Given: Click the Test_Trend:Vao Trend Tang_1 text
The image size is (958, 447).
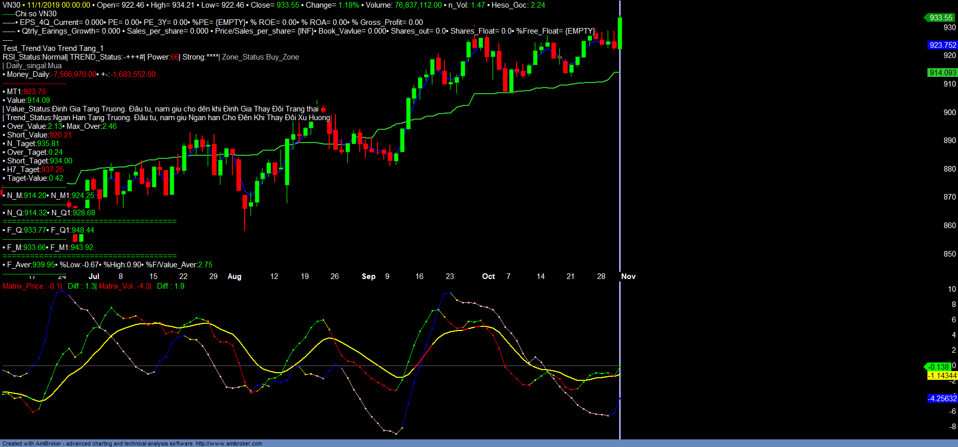Looking at the screenshot, I should (x=53, y=48).
